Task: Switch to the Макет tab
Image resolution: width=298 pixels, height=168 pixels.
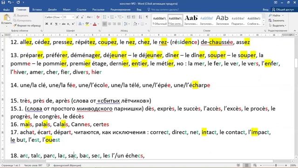Action: coord(67,9)
